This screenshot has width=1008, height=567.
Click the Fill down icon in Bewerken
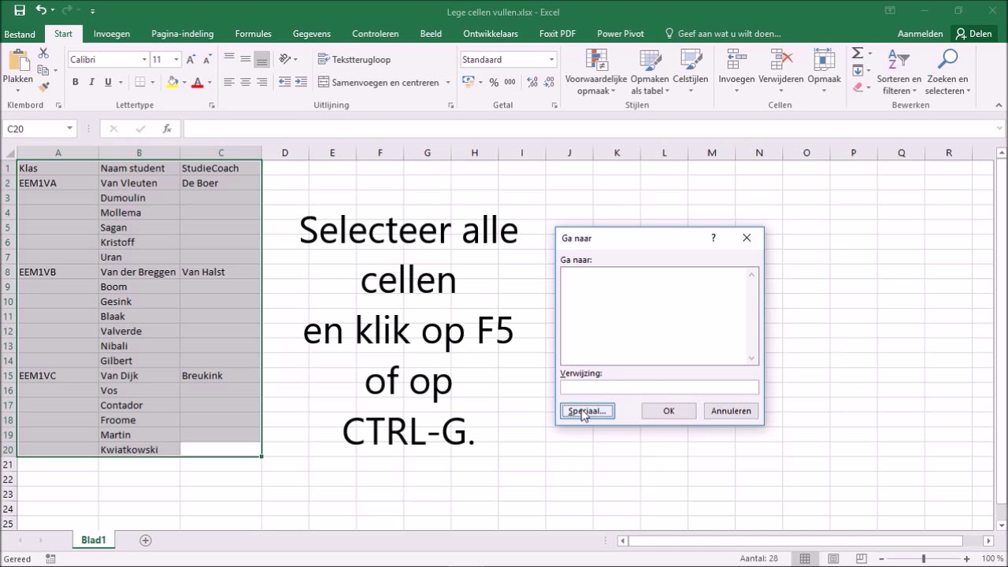858,70
